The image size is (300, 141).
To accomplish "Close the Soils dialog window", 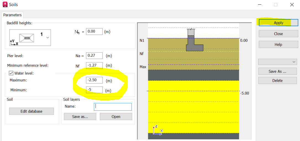I will pos(292,5).
